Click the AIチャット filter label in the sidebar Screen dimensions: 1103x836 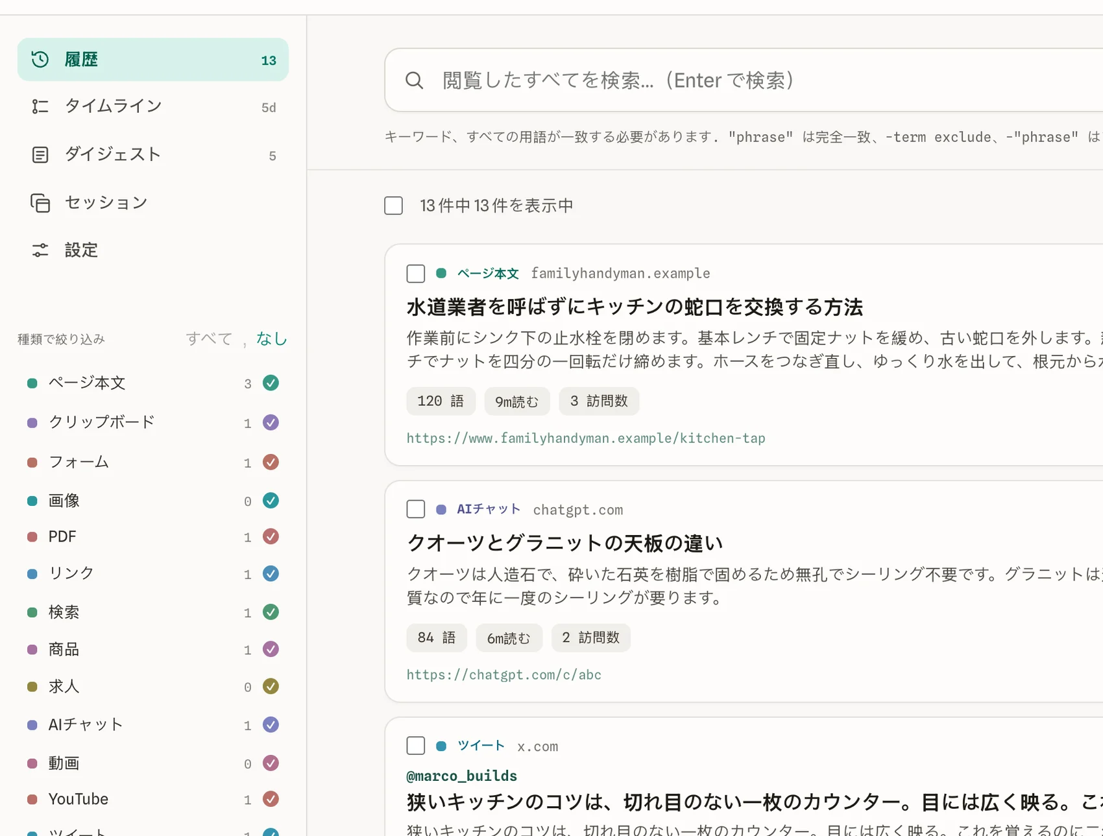tap(86, 725)
